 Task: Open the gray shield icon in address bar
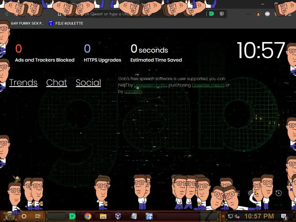[222, 14]
